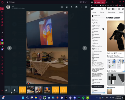The height and width of the screenshot is (100, 125).
Task: Select the 6:45 audio thumbnail
Action: click(55, 90)
